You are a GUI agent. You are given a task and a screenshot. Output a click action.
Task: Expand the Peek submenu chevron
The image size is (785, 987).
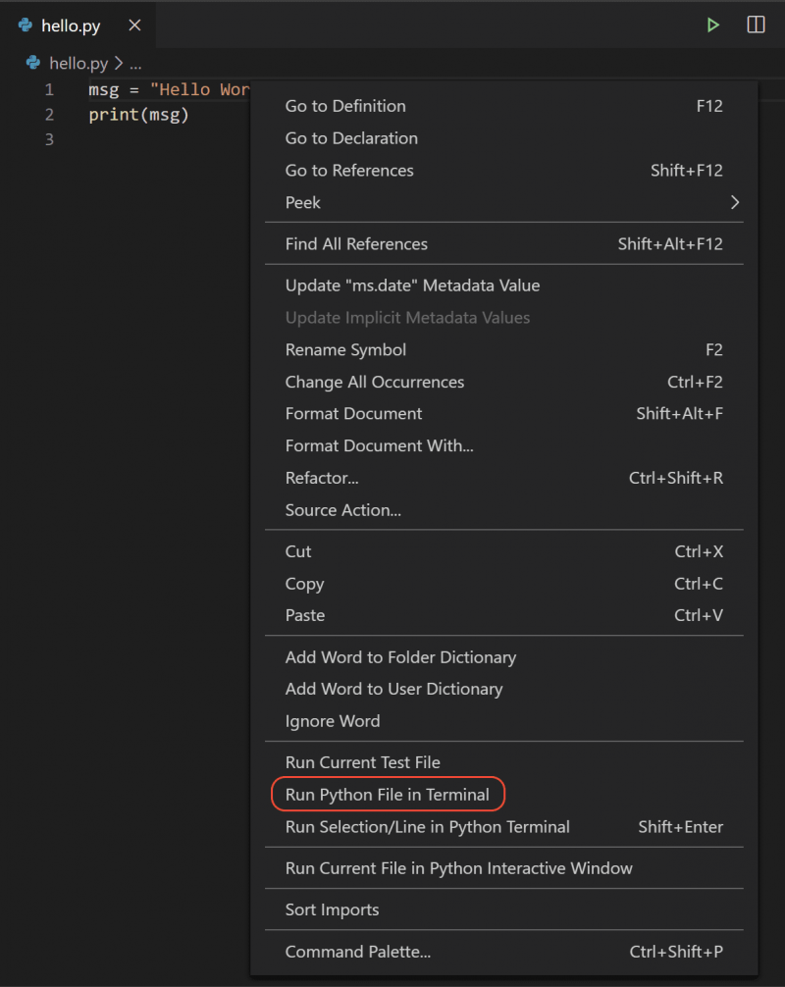(734, 202)
